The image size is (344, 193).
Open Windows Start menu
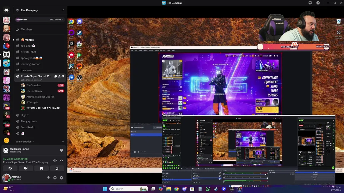pyautogui.click(x=105, y=189)
